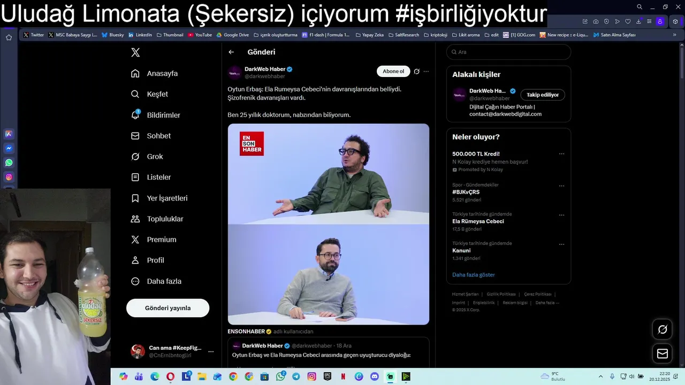Open floating Grok button
Screen dimensions: 685x385
pyautogui.click(x=663, y=329)
